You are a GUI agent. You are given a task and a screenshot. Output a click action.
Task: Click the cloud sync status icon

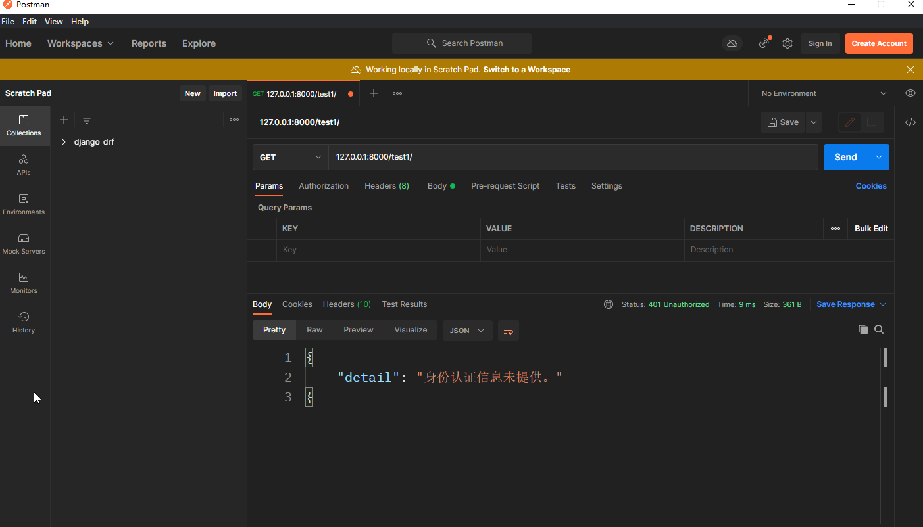pos(732,43)
